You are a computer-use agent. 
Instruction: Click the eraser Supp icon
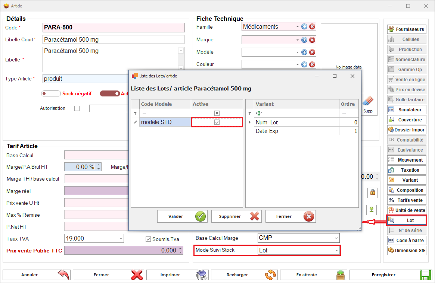point(368,103)
